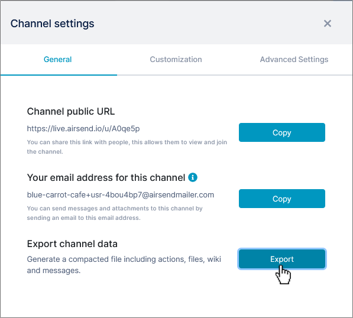
Task: Click the info icon beside email address heading
Action: click(193, 177)
